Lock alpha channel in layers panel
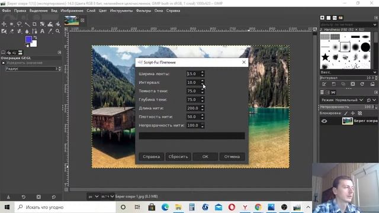 tap(360, 113)
